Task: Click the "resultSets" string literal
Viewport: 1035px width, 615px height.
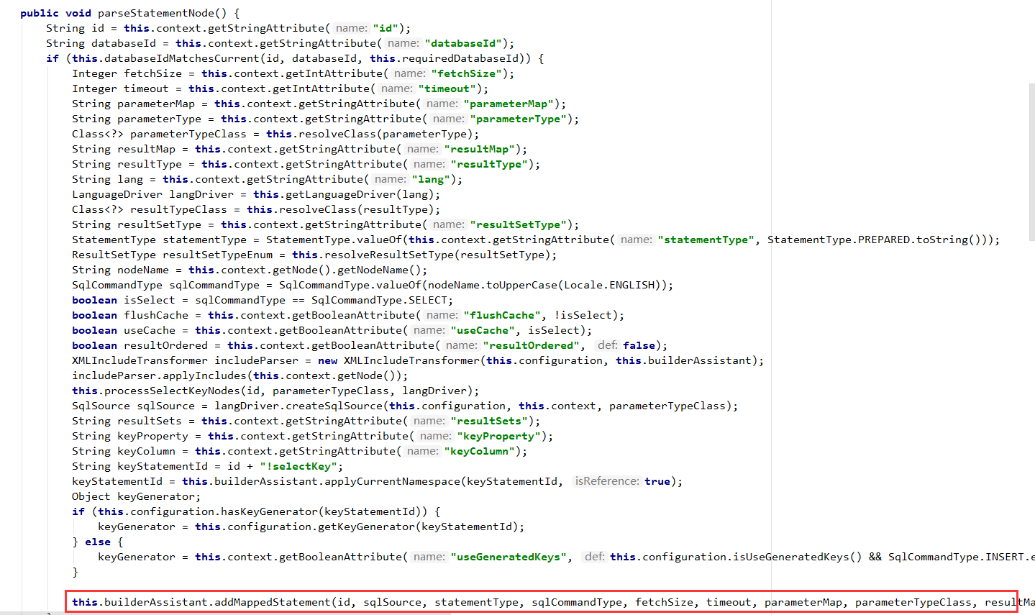Action: pyautogui.click(x=489, y=421)
